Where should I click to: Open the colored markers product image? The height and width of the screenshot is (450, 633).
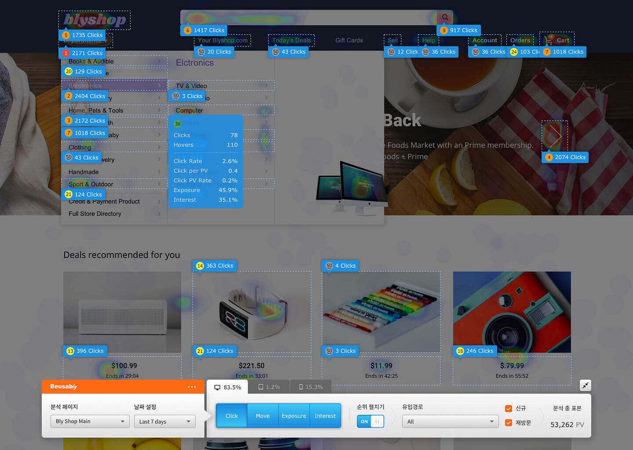(381, 312)
